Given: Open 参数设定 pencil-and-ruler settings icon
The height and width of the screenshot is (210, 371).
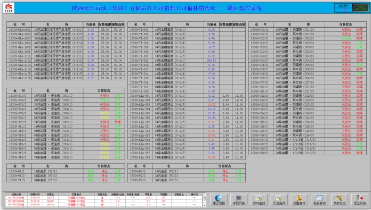Looking at the screenshot, I should tap(340, 200).
